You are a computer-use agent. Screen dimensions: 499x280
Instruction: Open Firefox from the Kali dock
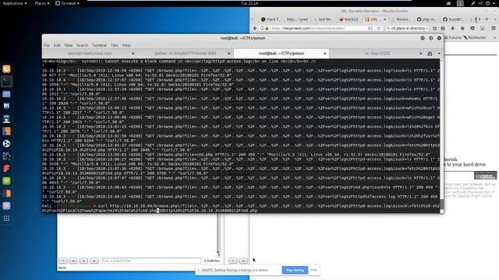[6, 69]
